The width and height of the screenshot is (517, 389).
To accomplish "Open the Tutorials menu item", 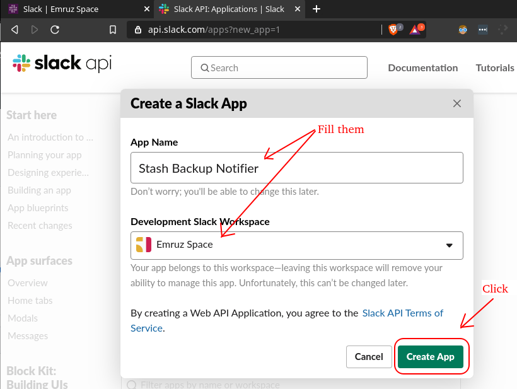I will click(494, 67).
